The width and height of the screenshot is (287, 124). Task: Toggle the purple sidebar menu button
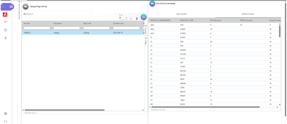pos(11,7)
